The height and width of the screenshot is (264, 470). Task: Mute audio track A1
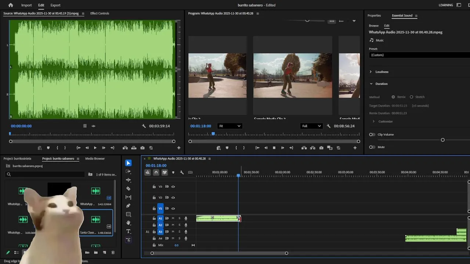pos(173,219)
